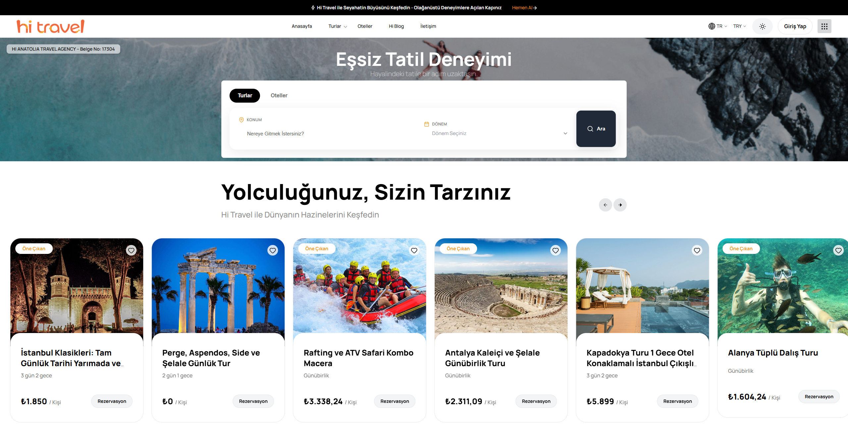Open the apps grid menu icon
Screen dimensions: 848x432
click(x=824, y=26)
